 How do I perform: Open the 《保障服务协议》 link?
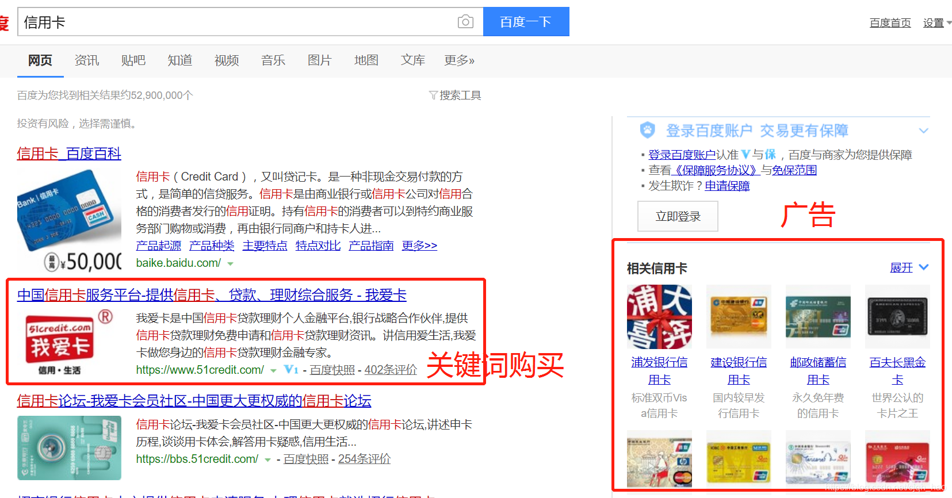pos(716,170)
